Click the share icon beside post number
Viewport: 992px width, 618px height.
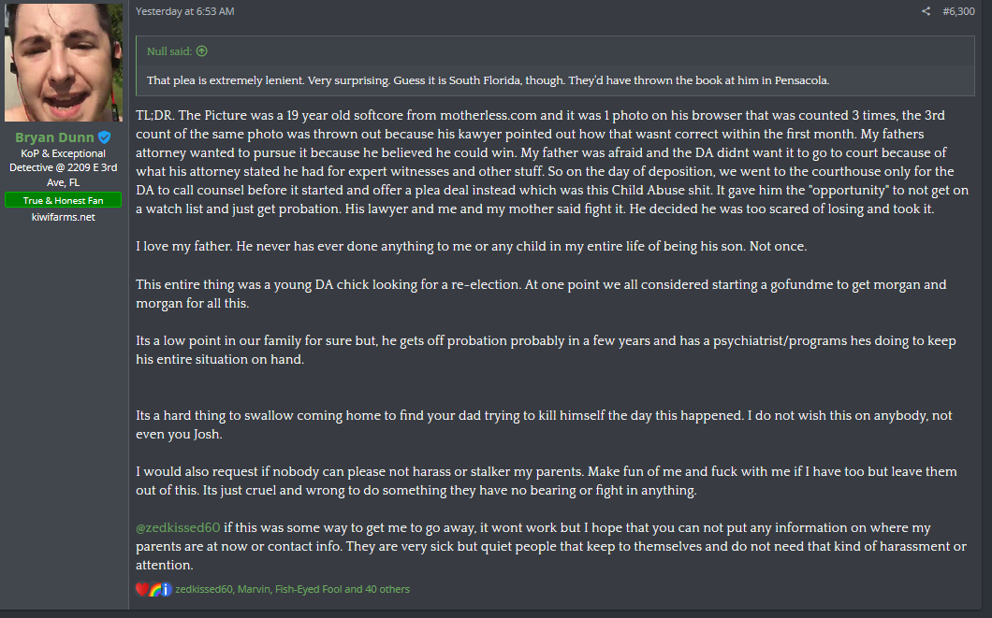(926, 11)
